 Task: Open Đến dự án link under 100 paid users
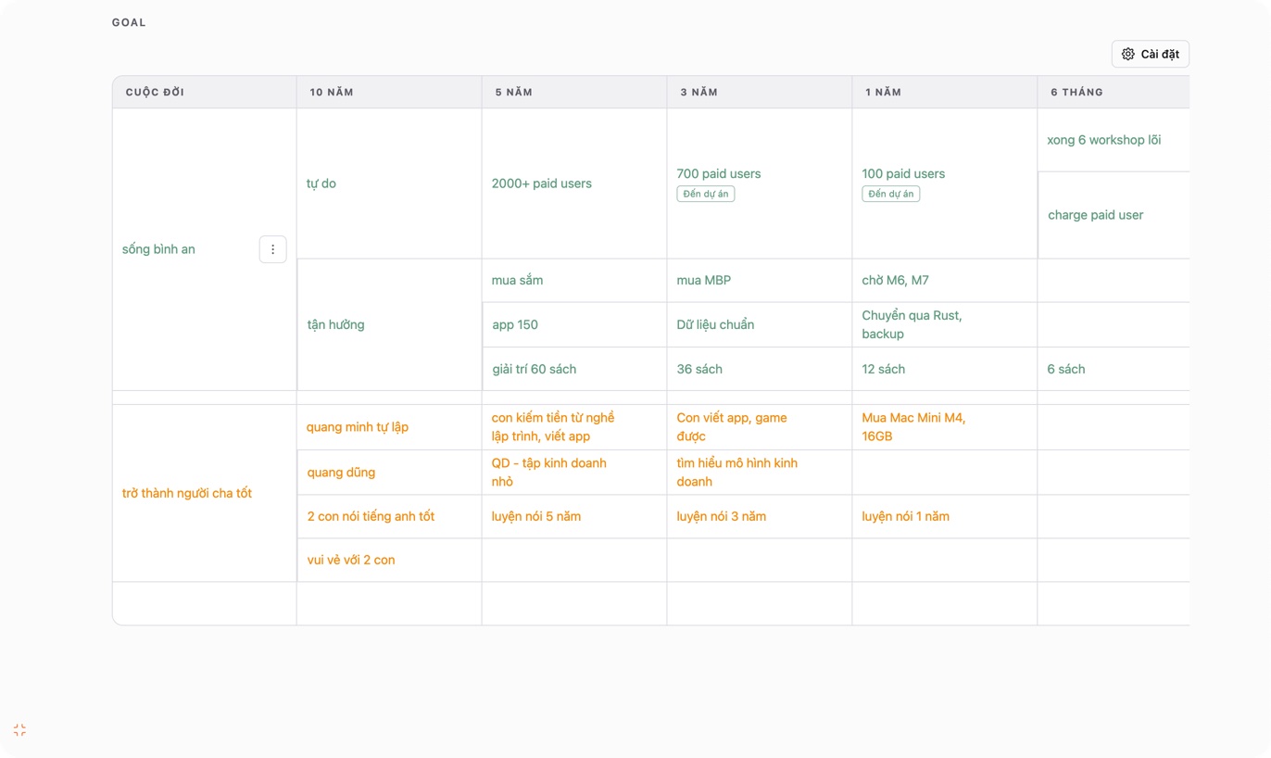coord(890,194)
